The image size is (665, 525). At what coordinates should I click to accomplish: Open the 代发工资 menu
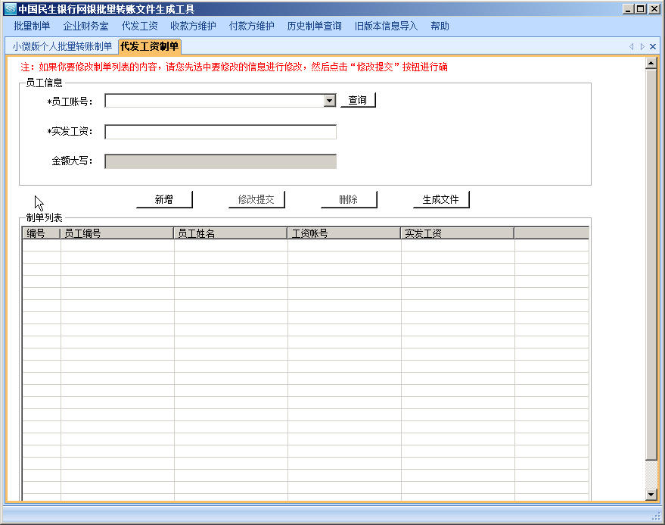click(138, 25)
